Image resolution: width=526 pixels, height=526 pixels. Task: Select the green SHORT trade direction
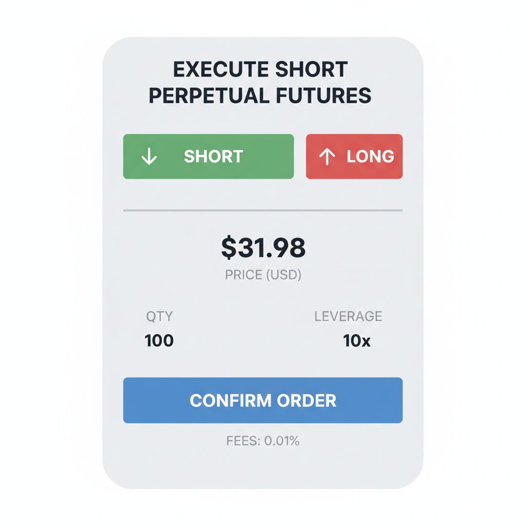[208, 156]
